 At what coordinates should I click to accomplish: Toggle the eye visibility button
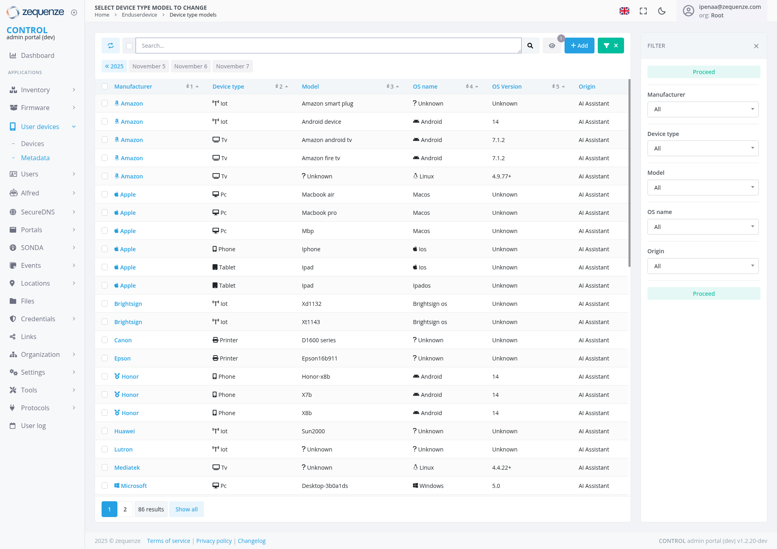point(552,46)
